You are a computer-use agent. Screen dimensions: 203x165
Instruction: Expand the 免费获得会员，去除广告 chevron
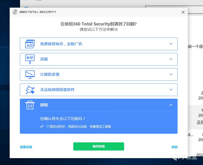tap(171, 44)
